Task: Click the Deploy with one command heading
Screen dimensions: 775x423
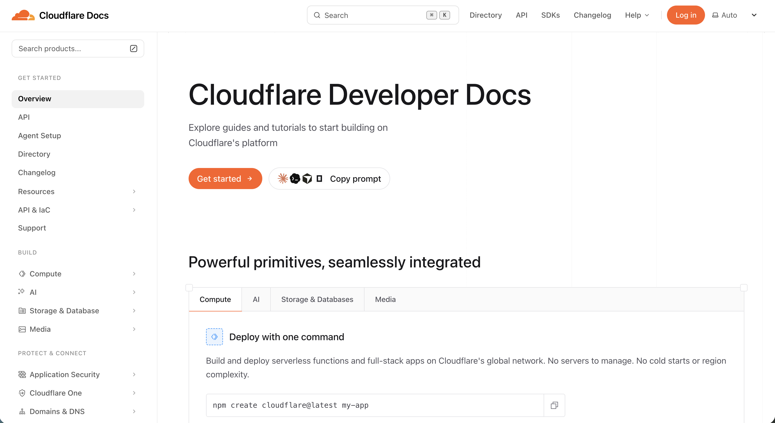Action: [x=286, y=337]
